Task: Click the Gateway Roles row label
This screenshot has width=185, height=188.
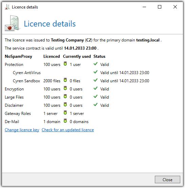Action: tap(18, 114)
